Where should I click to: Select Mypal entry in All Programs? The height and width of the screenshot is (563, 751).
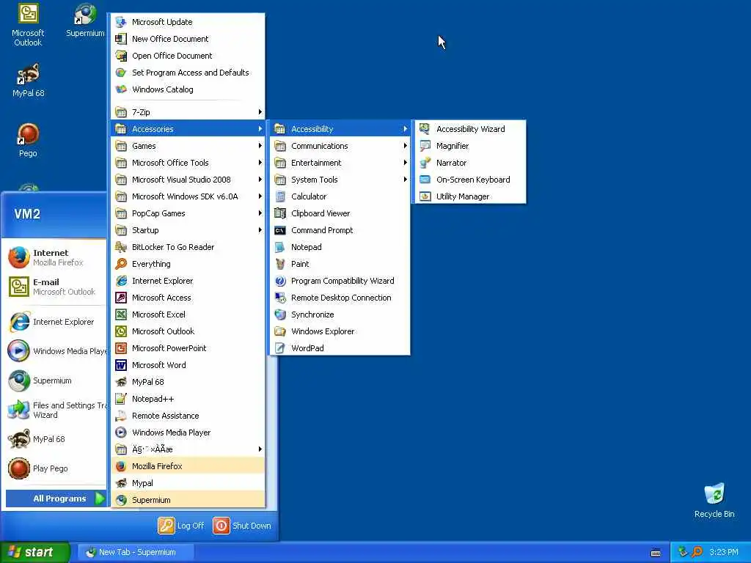coord(188,483)
